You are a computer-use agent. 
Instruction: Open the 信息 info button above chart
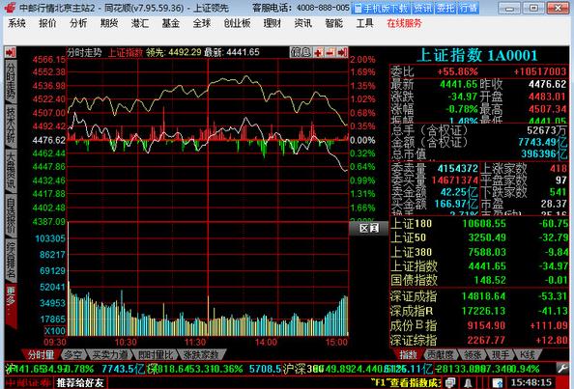[301, 53]
